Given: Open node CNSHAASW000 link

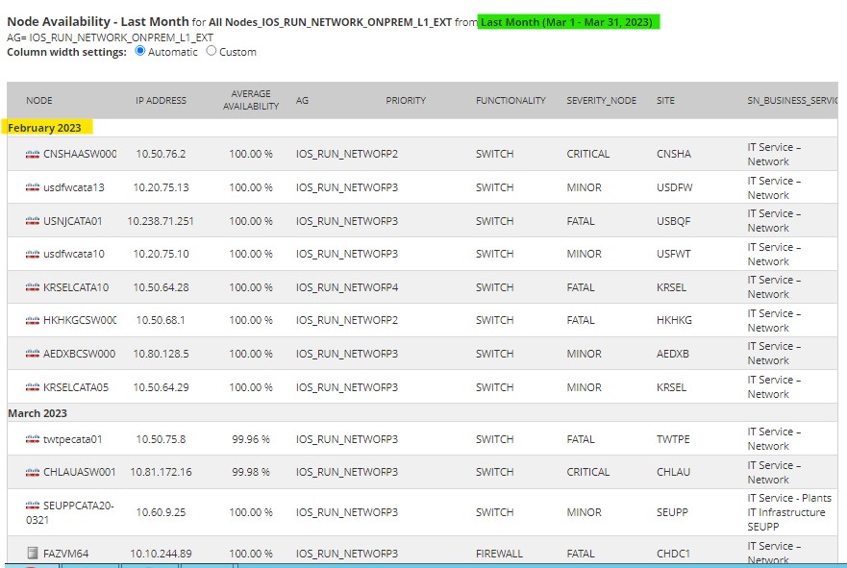Looking at the screenshot, I should click(80, 154).
